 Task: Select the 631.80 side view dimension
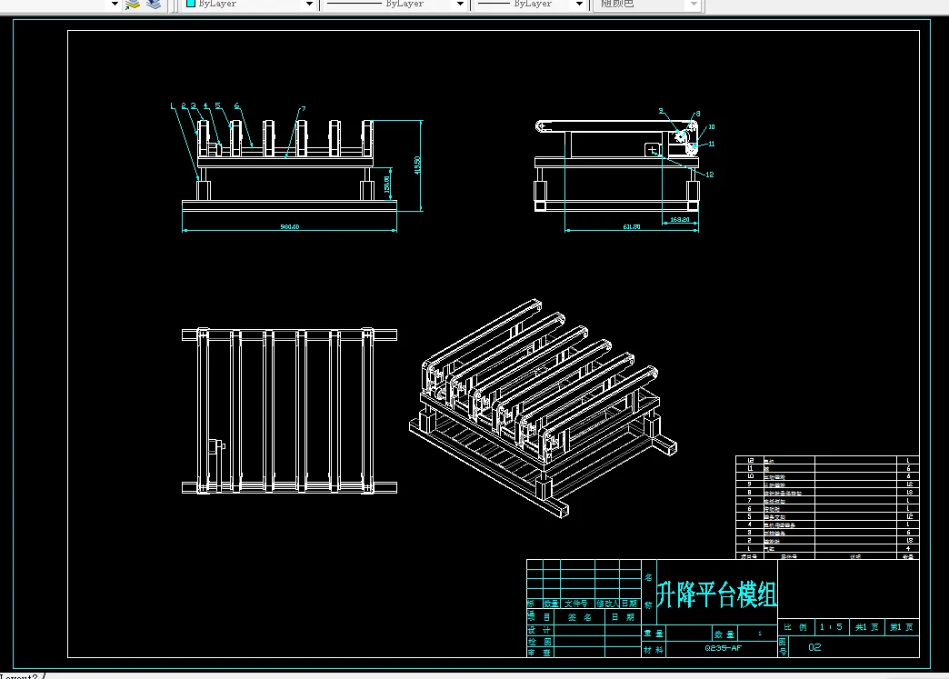pyautogui.click(x=631, y=227)
